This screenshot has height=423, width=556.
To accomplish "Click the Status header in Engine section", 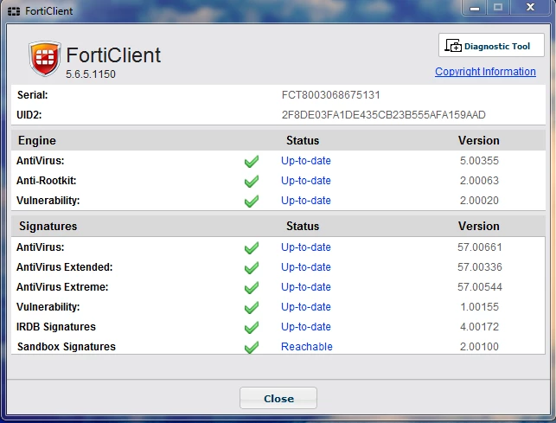I will coord(303,140).
